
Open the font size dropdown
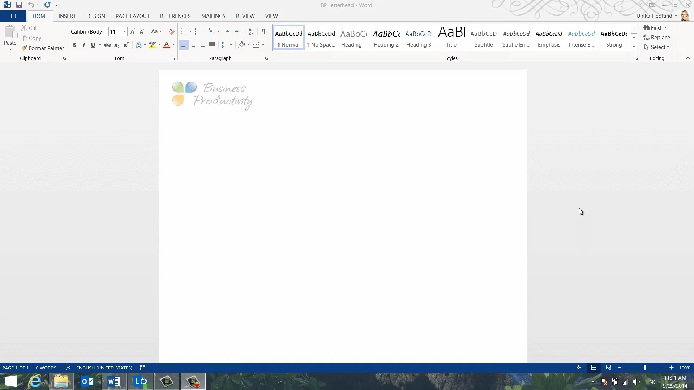pos(125,31)
